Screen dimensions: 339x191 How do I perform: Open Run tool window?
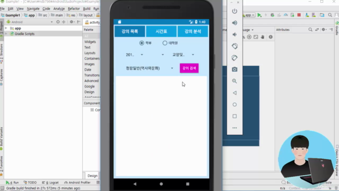click(x=12, y=183)
